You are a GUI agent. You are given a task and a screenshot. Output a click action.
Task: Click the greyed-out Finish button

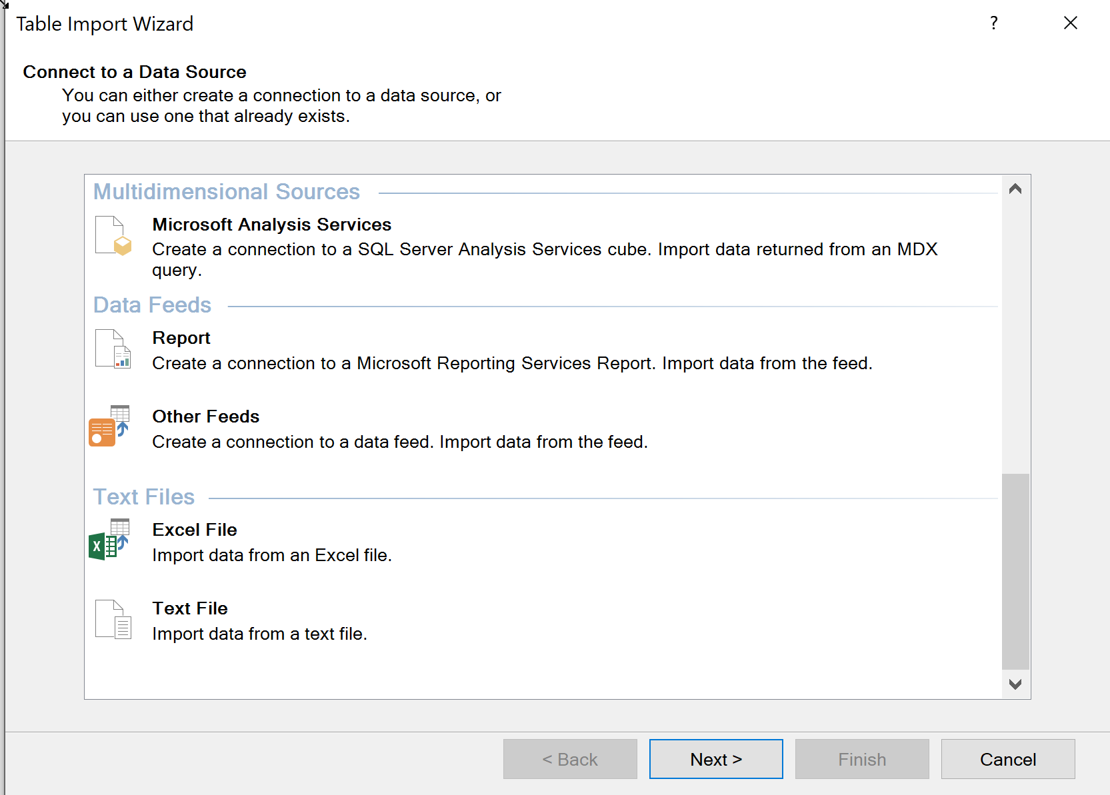[x=862, y=759]
